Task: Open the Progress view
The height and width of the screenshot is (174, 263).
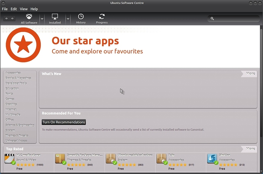Action: [x=102, y=19]
